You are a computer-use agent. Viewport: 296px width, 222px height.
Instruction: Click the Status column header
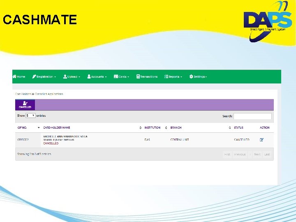(238, 127)
